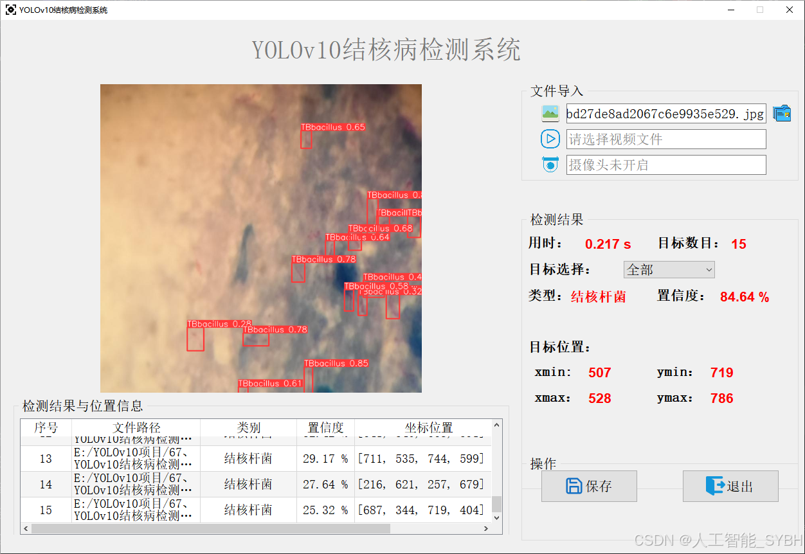805x554 pixels.
Task: Click the file path cell in row 13
Action: (x=136, y=459)
